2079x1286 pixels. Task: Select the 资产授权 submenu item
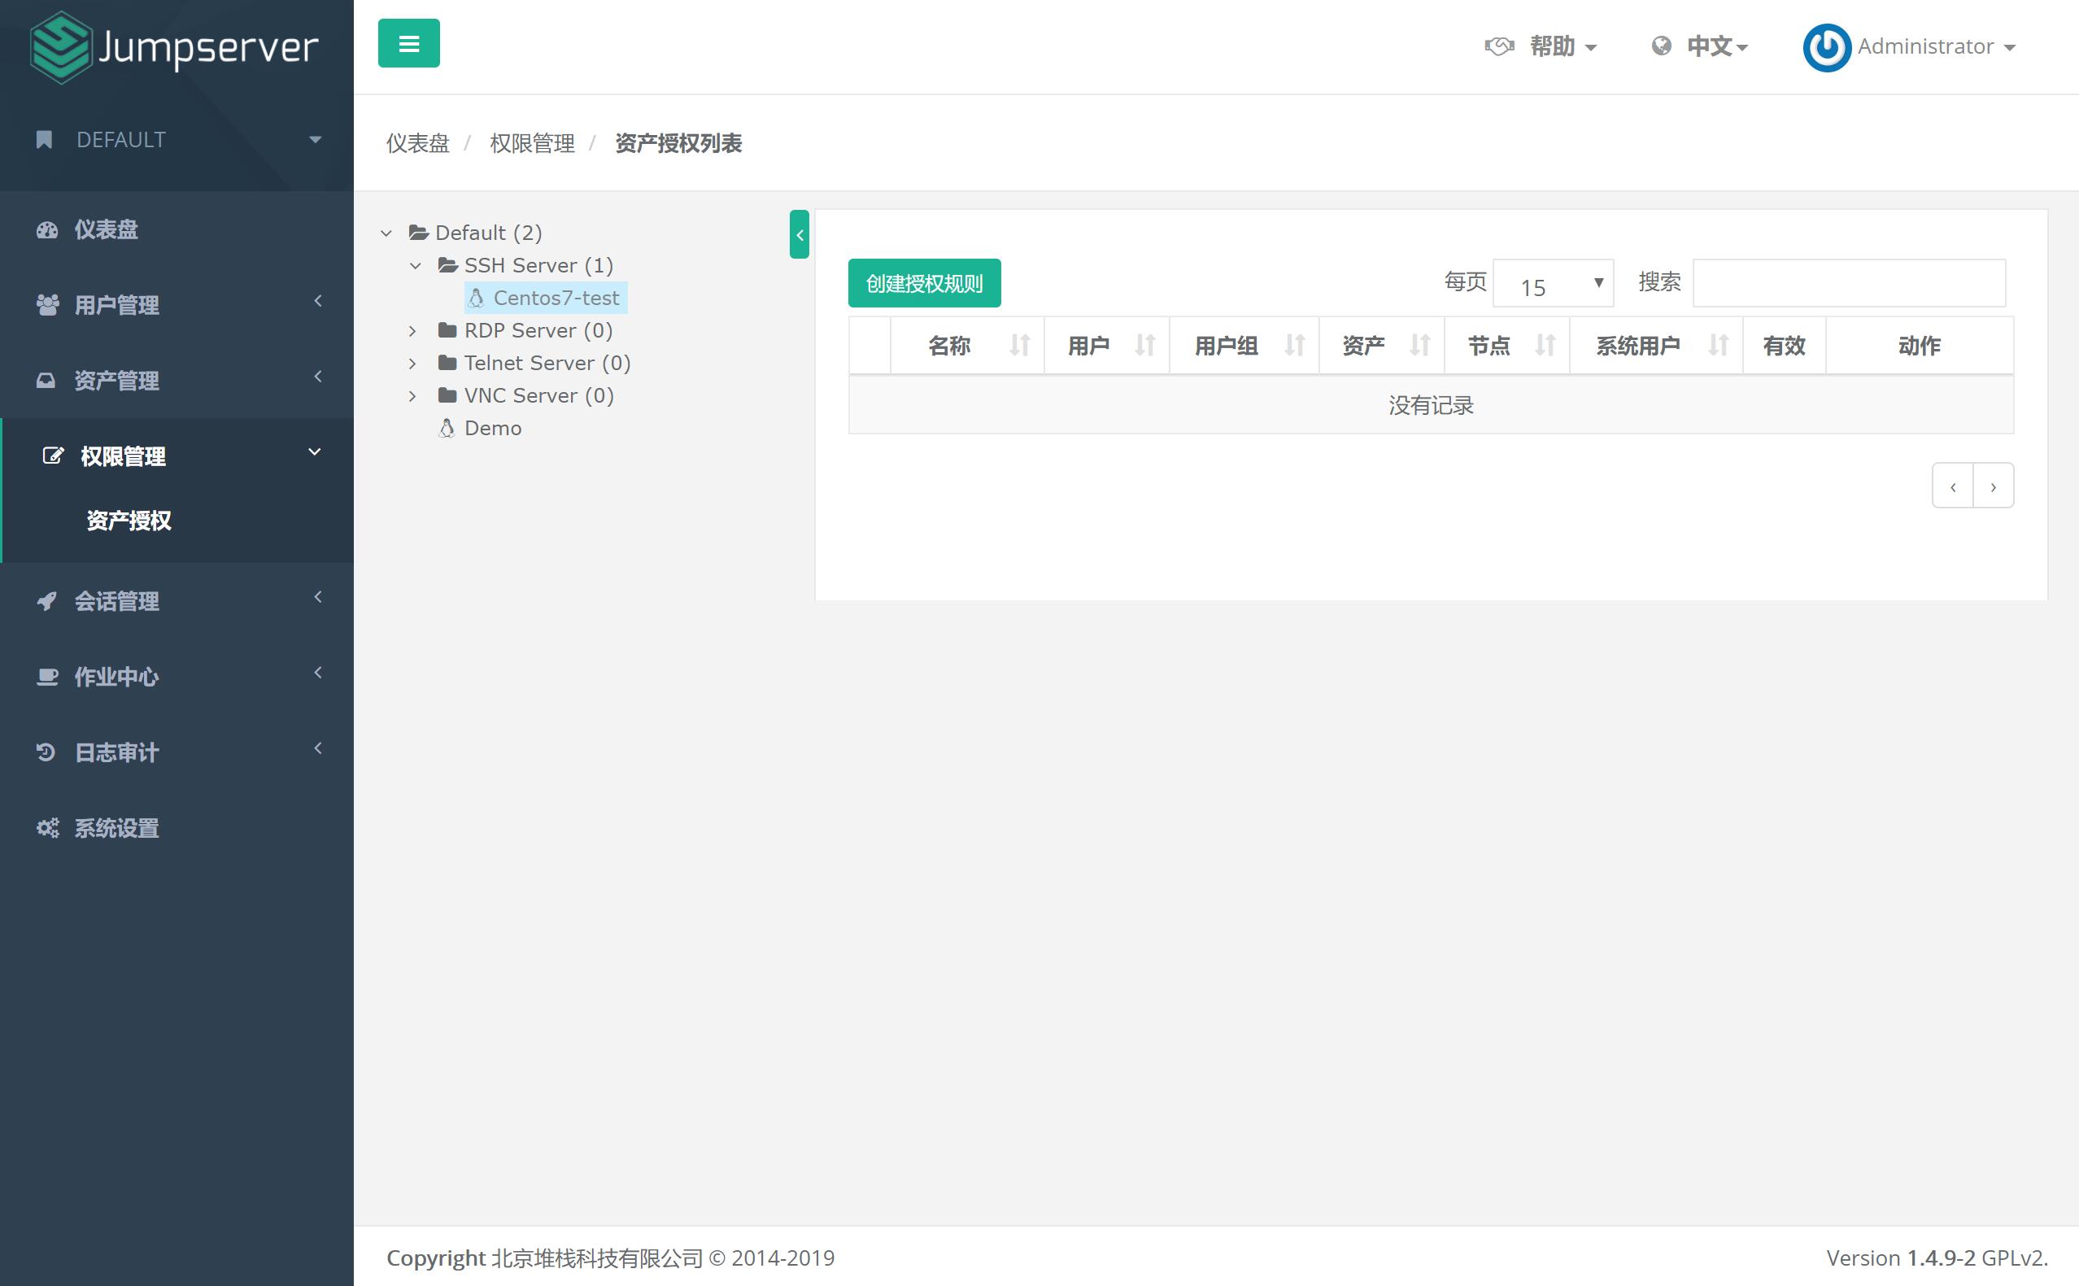tap(129, 521)
